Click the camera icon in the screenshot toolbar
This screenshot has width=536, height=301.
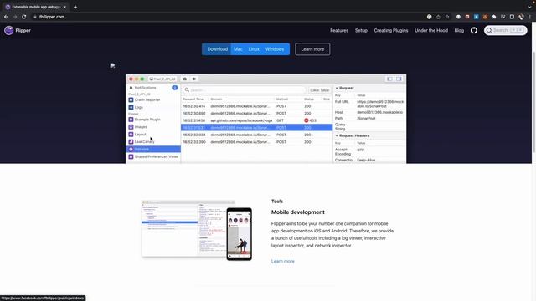[184, 79]
